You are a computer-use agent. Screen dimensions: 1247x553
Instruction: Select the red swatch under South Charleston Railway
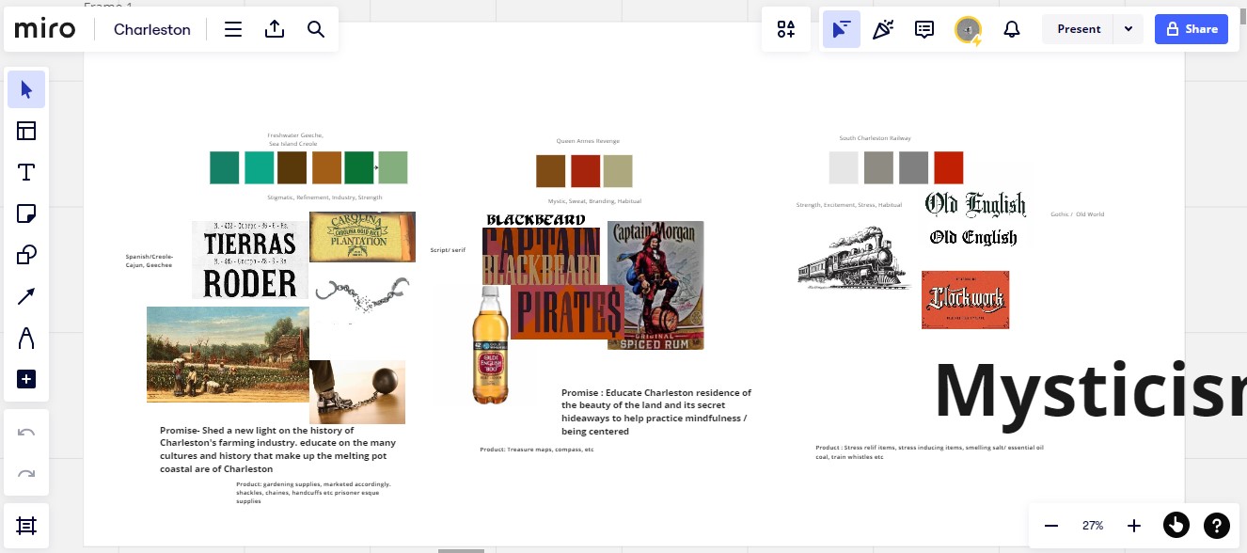949,167
